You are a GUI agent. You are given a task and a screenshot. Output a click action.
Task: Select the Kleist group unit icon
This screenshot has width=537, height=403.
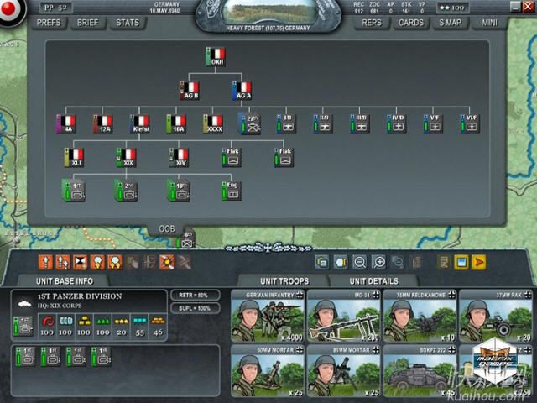point(139,124)
